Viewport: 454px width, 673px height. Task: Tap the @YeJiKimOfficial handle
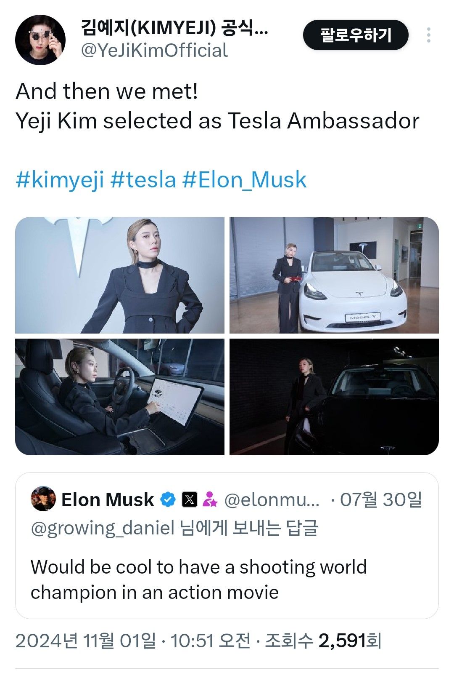(154, 51)
